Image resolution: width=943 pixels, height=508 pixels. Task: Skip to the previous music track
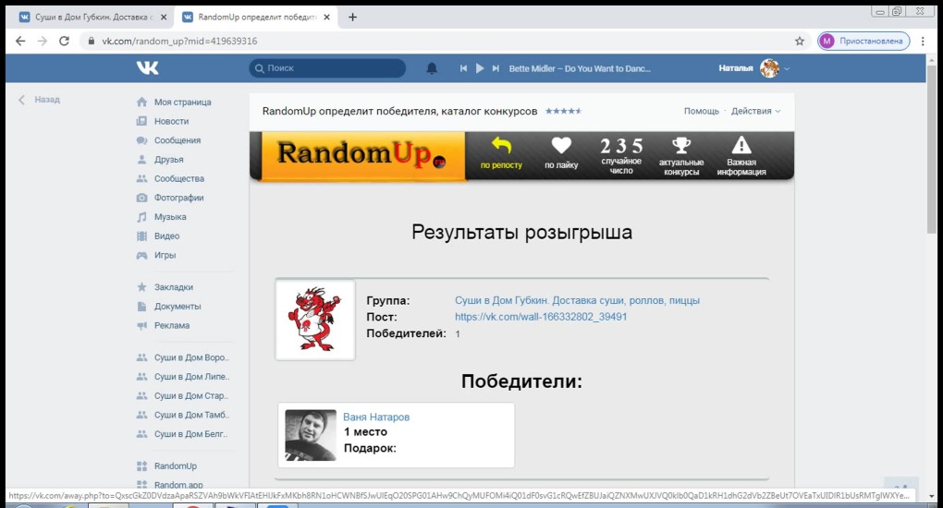pos(463,68)
